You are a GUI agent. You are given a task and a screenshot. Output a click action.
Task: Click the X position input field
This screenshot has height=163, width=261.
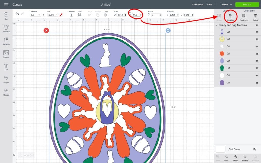[x=173, y=15]
